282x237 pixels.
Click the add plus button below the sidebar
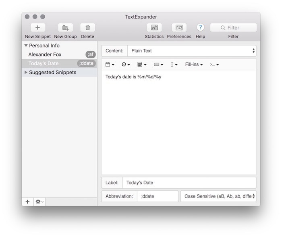27,202
